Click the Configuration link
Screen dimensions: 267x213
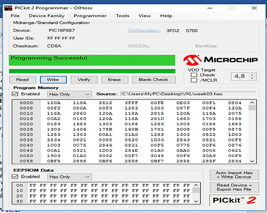click(144, 30)
